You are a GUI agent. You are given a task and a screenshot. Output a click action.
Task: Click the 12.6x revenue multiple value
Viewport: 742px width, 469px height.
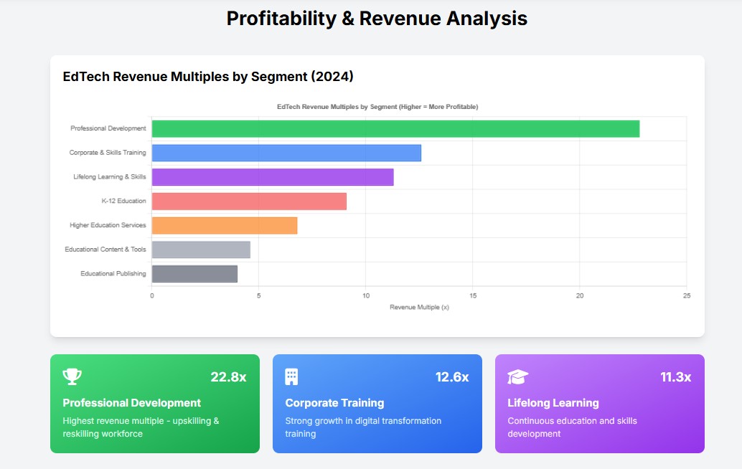451,377
